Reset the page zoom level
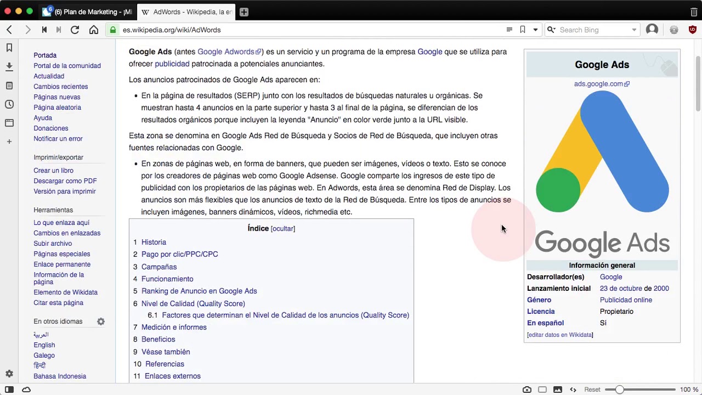This screenshot has height=395, width=702. coord(592,390)
